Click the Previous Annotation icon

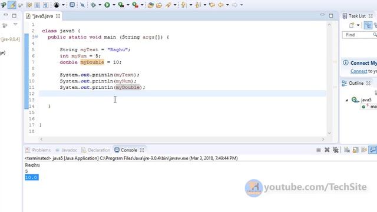point(198,5)
